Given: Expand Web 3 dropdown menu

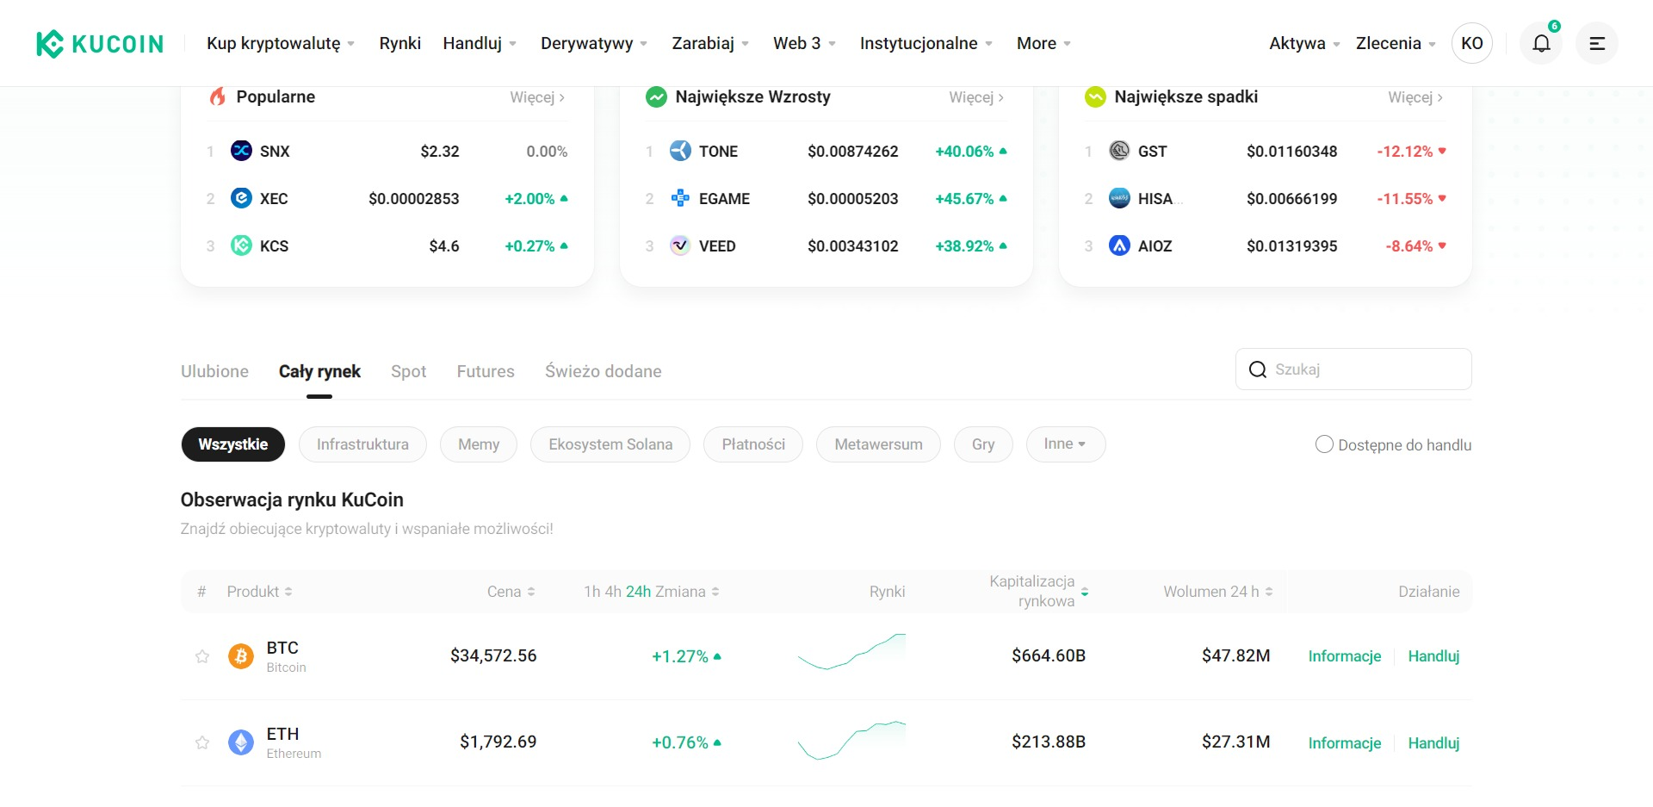Looking at the screenshot, I should (804, 43).
